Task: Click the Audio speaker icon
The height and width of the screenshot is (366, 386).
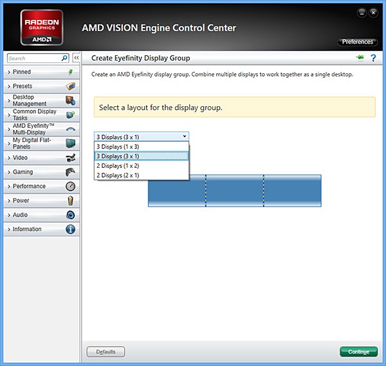Action: coord(70,215)
